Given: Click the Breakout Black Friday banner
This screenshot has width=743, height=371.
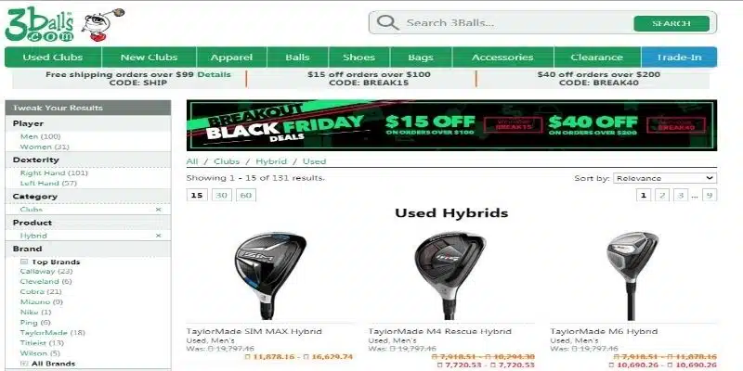Looking at the screenshot, I should (x=451, y=125).
